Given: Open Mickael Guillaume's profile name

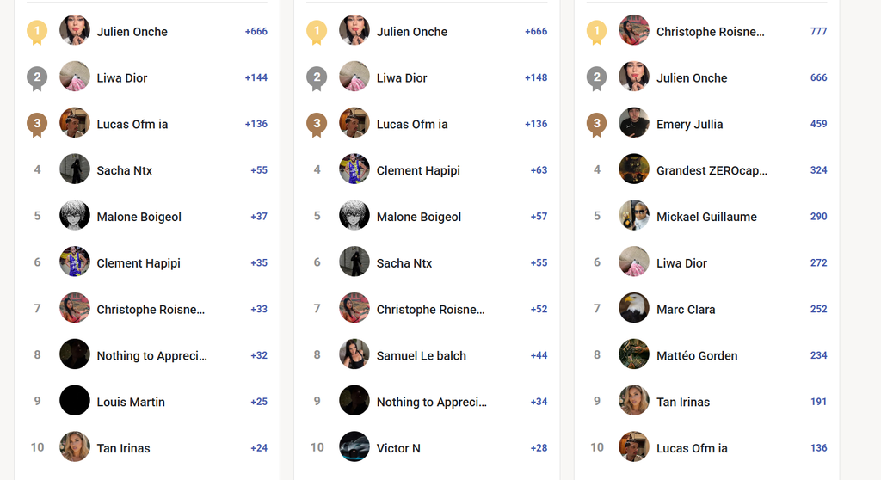Looking at the screenshot, I should (x=706, y=217).
